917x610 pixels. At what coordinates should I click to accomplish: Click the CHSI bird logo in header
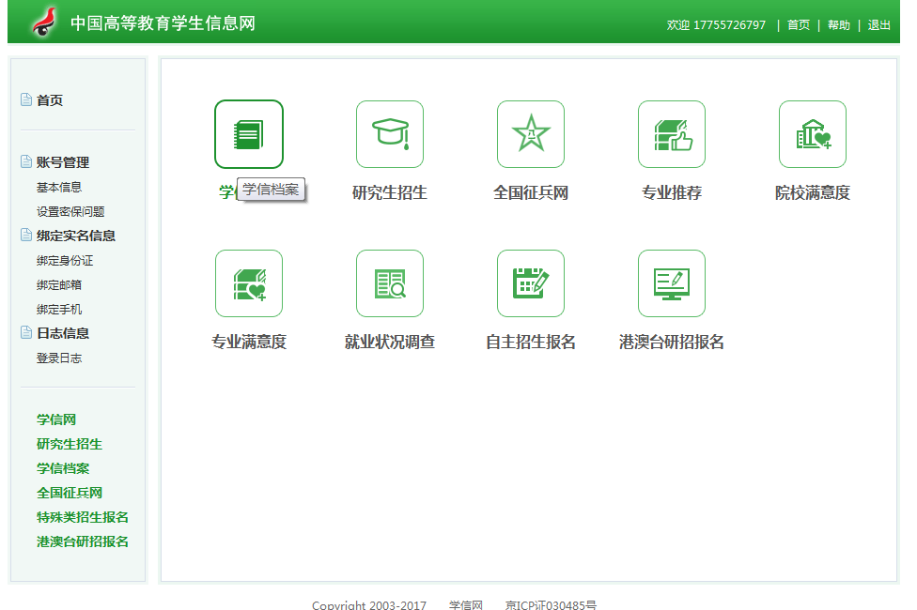[44, 23]
